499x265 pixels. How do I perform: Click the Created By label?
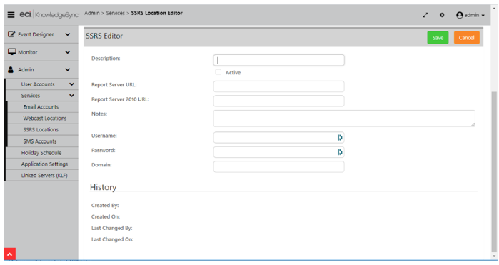(105, 206)
